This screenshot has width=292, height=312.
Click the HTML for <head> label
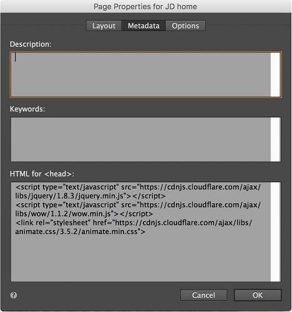pos(42,174)
